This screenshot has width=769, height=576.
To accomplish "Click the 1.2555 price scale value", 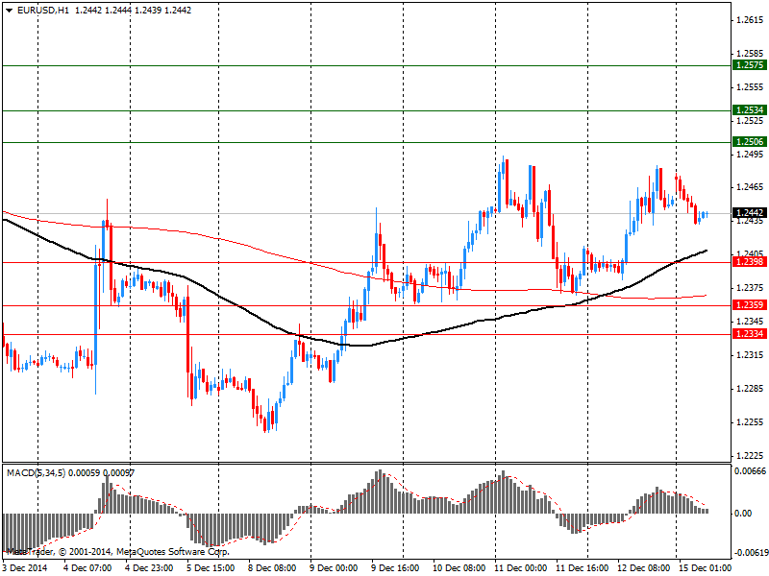I will [750, 87].
